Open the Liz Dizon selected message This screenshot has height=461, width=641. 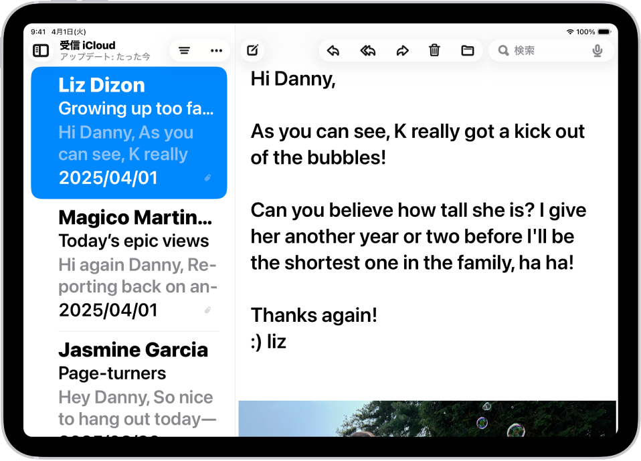coord(128,132)
